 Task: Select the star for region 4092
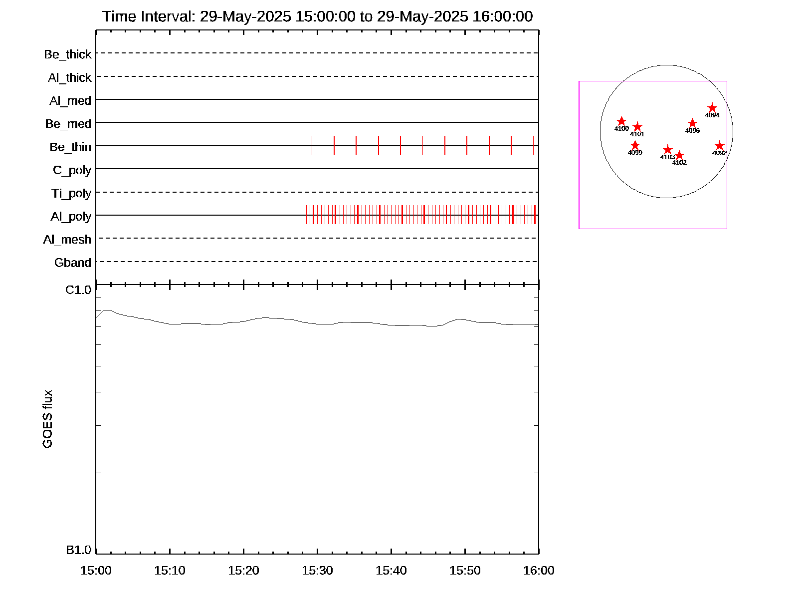coord(719,146)
